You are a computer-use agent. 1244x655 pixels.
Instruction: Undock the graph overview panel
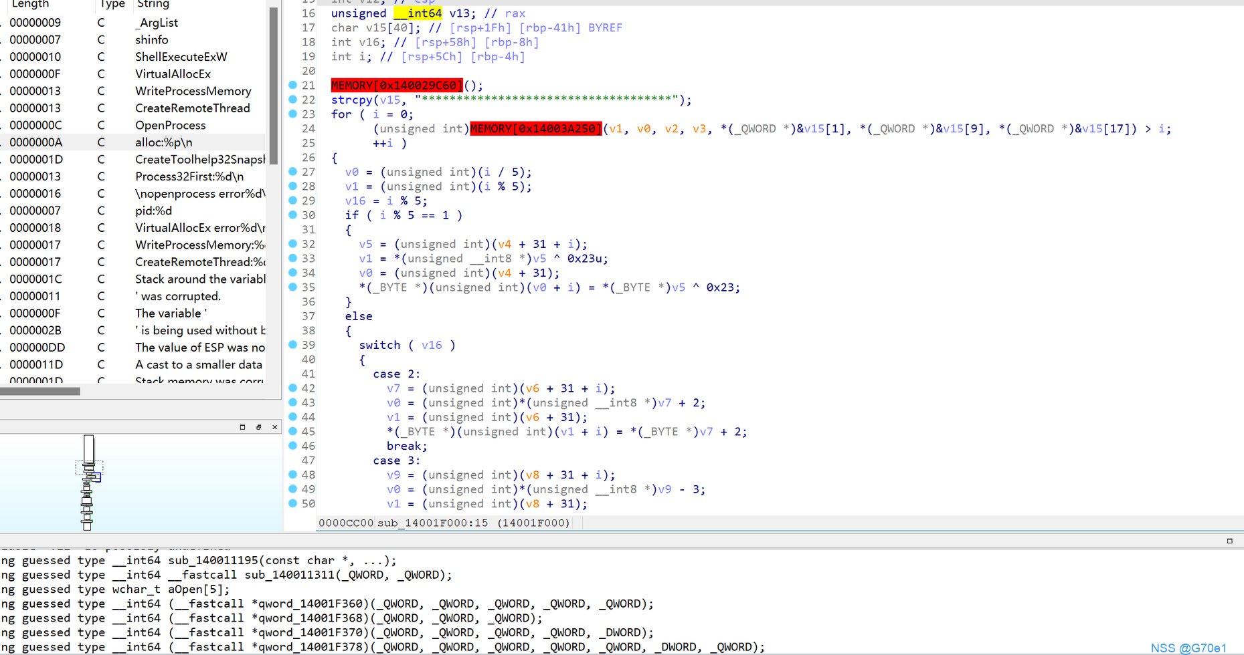click(x=258, y=427)
